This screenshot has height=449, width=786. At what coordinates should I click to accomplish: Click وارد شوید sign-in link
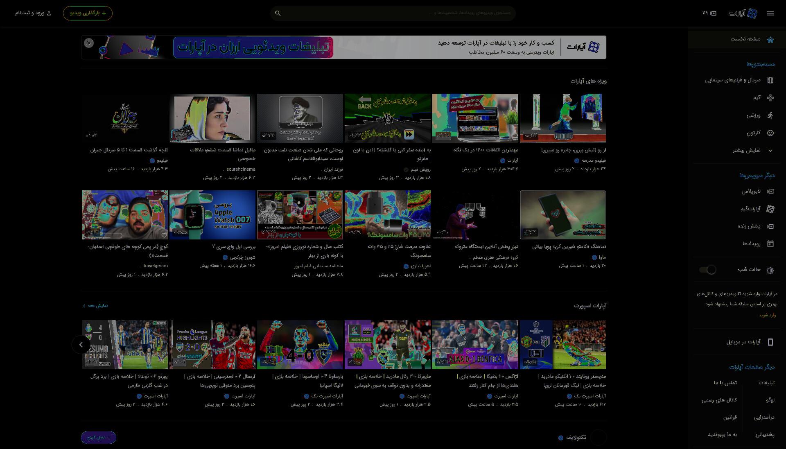(x=767, y=315)
